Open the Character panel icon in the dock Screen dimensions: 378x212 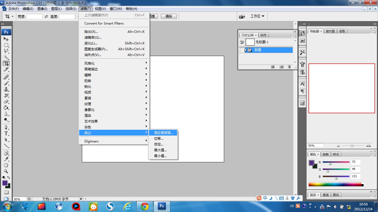[302, 84]
